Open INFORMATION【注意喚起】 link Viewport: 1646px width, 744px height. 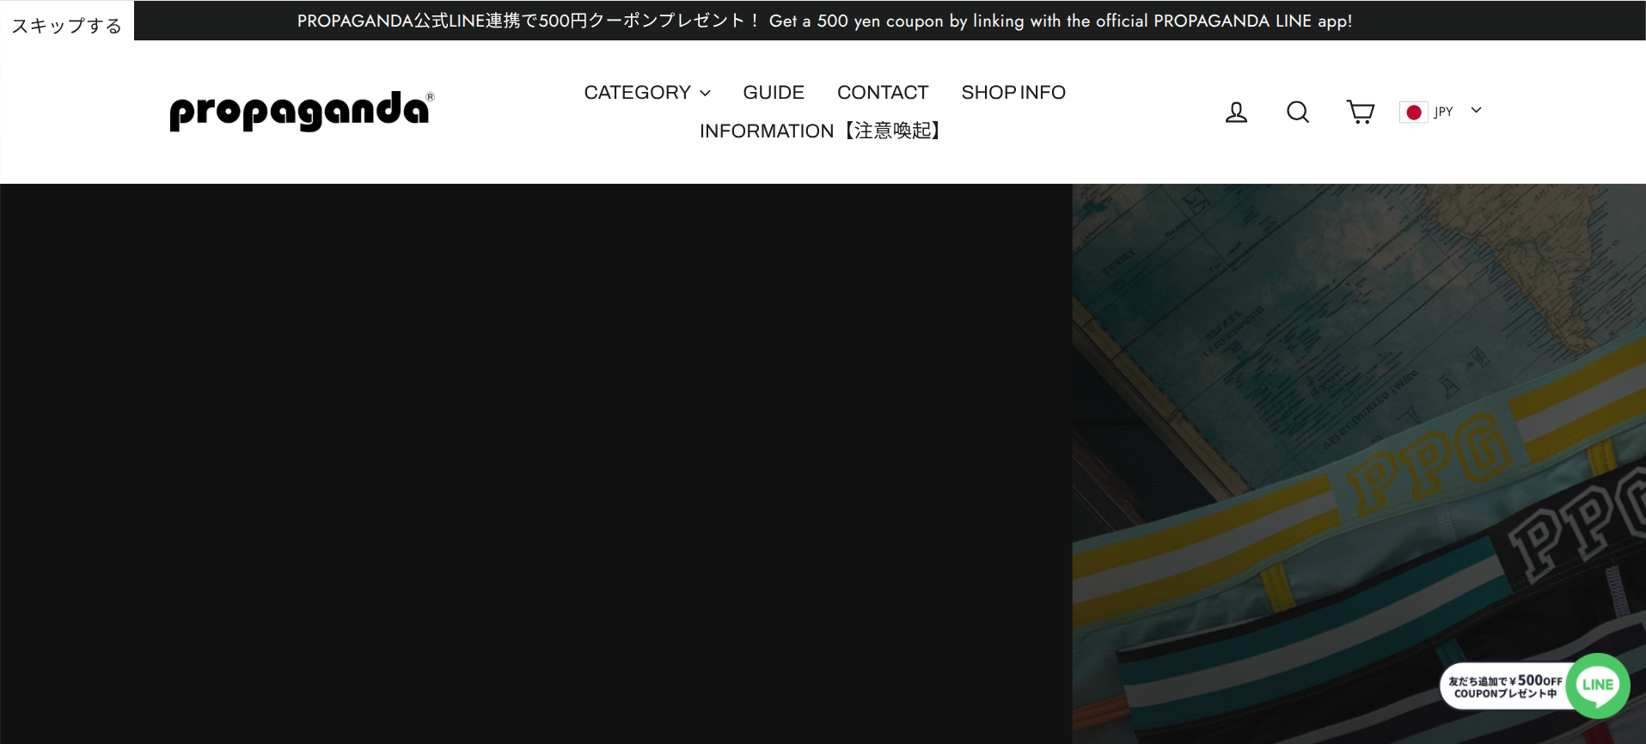coord(822,131)
